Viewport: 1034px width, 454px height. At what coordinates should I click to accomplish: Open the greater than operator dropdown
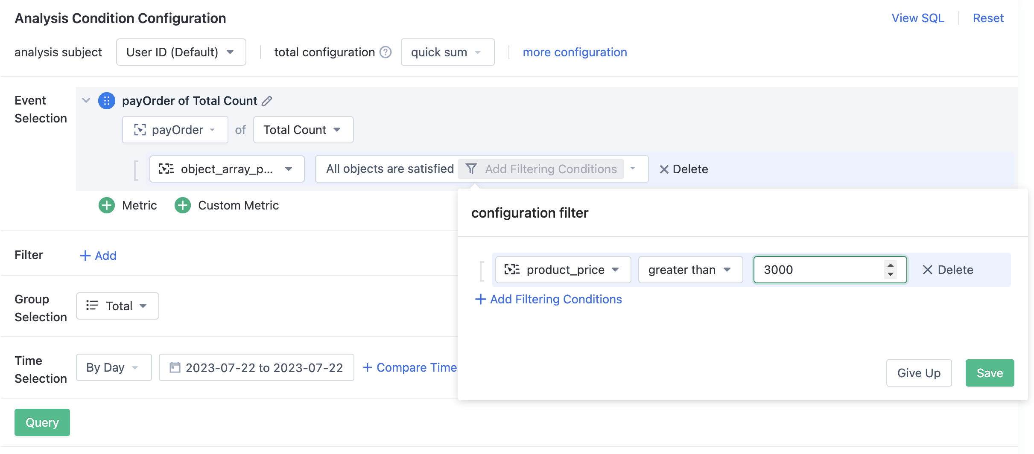690,270
